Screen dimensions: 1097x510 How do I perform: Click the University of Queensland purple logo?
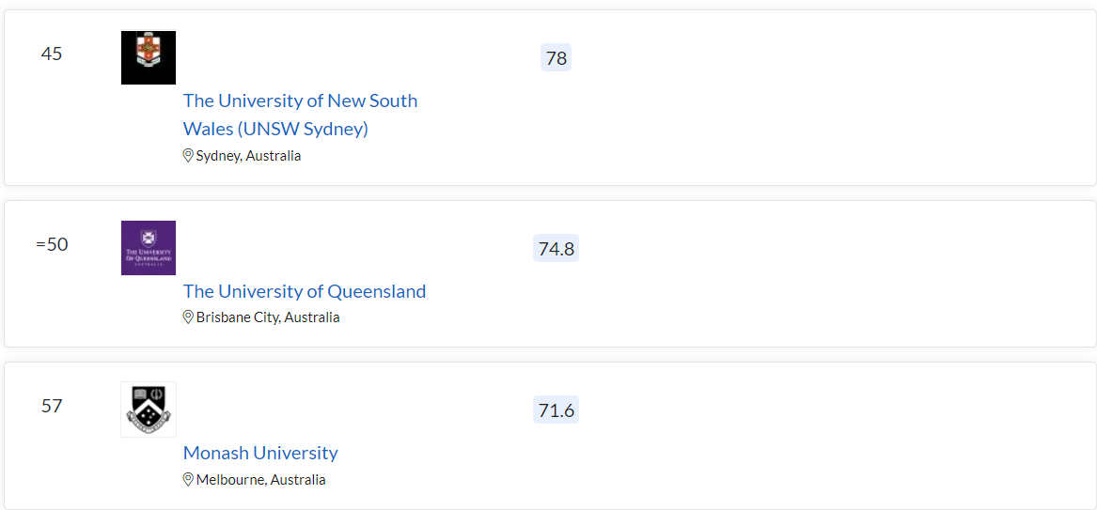[x=149, y=248]
